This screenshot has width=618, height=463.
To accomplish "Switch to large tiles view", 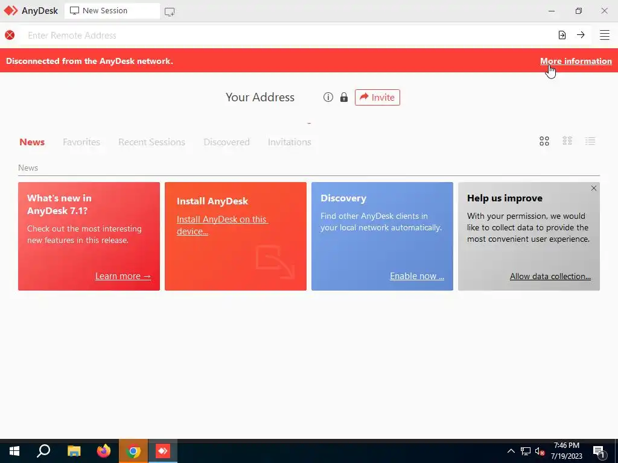I will point(544,141).
